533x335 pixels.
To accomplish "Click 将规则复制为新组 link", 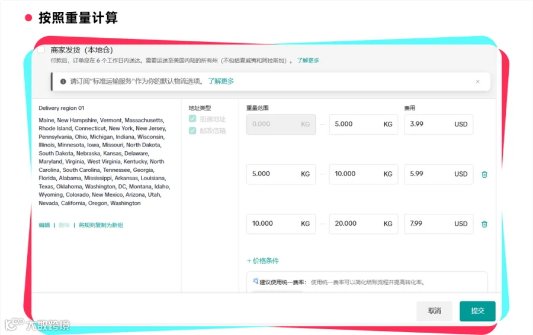I will click(x=101, y=225).
